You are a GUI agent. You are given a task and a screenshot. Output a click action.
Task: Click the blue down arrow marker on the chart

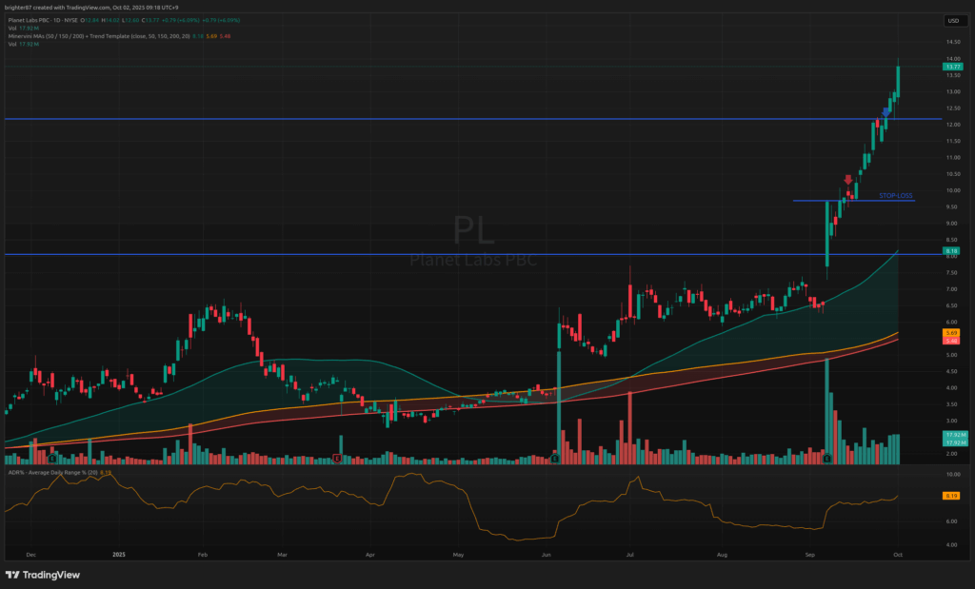tap(886, 112)
